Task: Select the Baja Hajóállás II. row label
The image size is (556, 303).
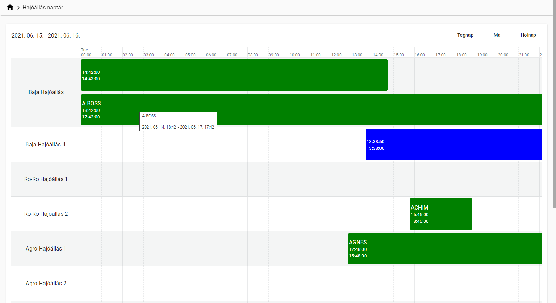Action: pyautogui.click(x=46, y=145)
